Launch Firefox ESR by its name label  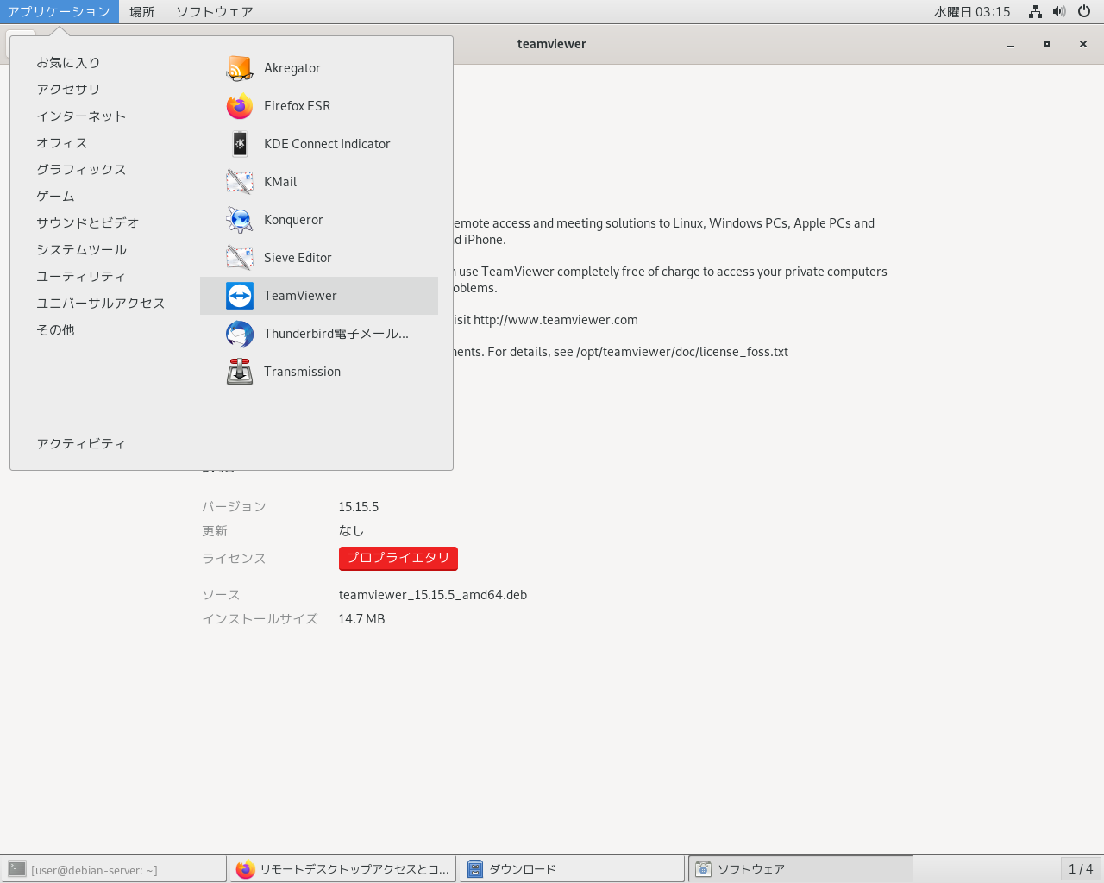pos(298,106)
